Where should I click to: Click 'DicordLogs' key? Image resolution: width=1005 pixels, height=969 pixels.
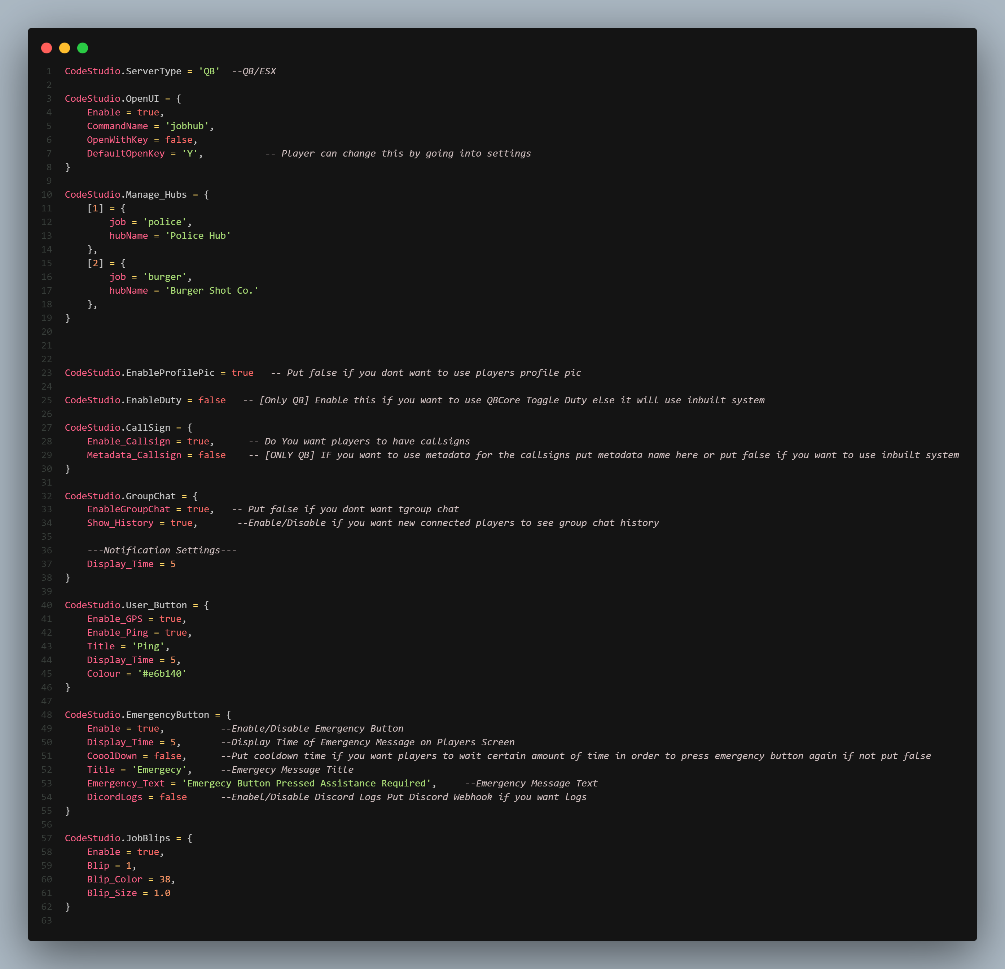(115, 797)
